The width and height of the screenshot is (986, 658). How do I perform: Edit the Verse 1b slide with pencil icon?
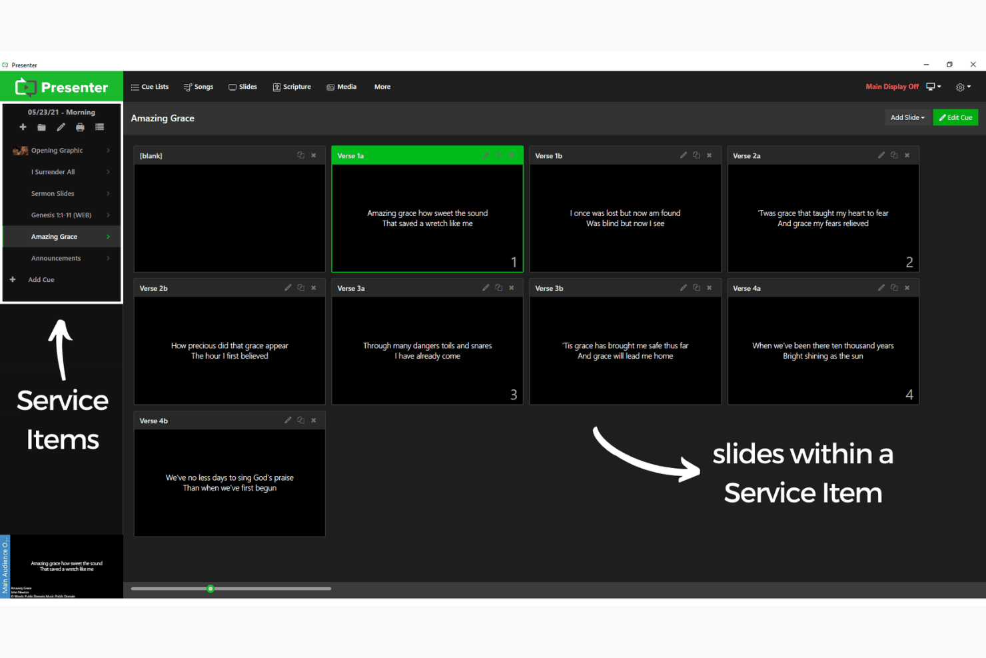point(684,155)
